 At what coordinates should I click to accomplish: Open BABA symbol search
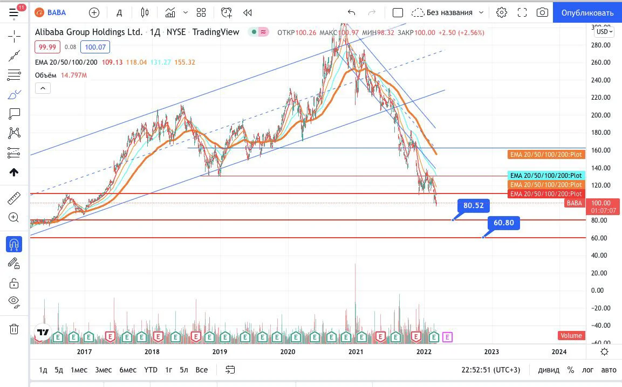pyautogui.click(x=51, y=13)
